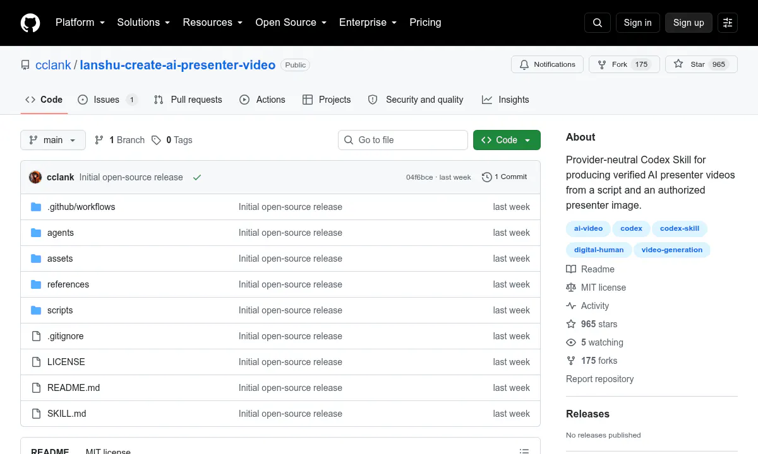This screenshot has height=454, width=758.
Task: Go to the Pricing page
Action: [x=425, y=22]
